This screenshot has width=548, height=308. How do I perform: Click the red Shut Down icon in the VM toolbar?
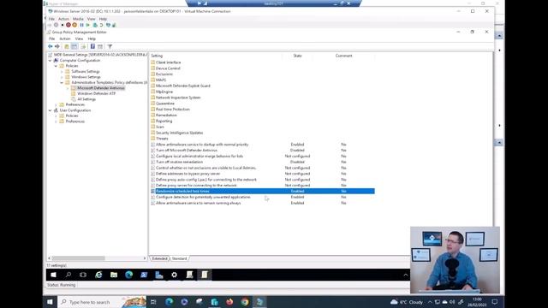[68, 25]
